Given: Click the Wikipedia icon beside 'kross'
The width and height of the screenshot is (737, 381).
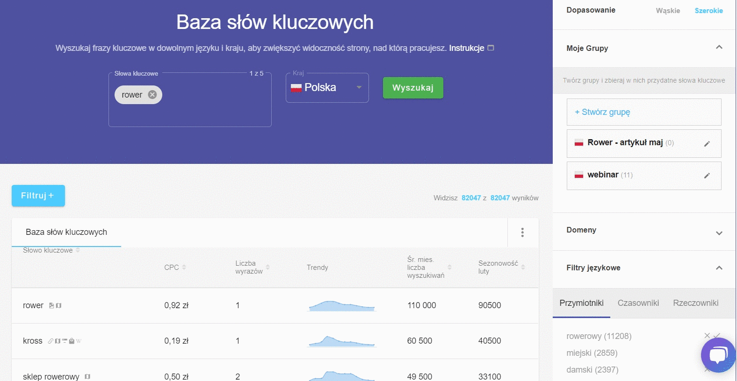Looking at the screenshot, I should [x=79, y=341].
